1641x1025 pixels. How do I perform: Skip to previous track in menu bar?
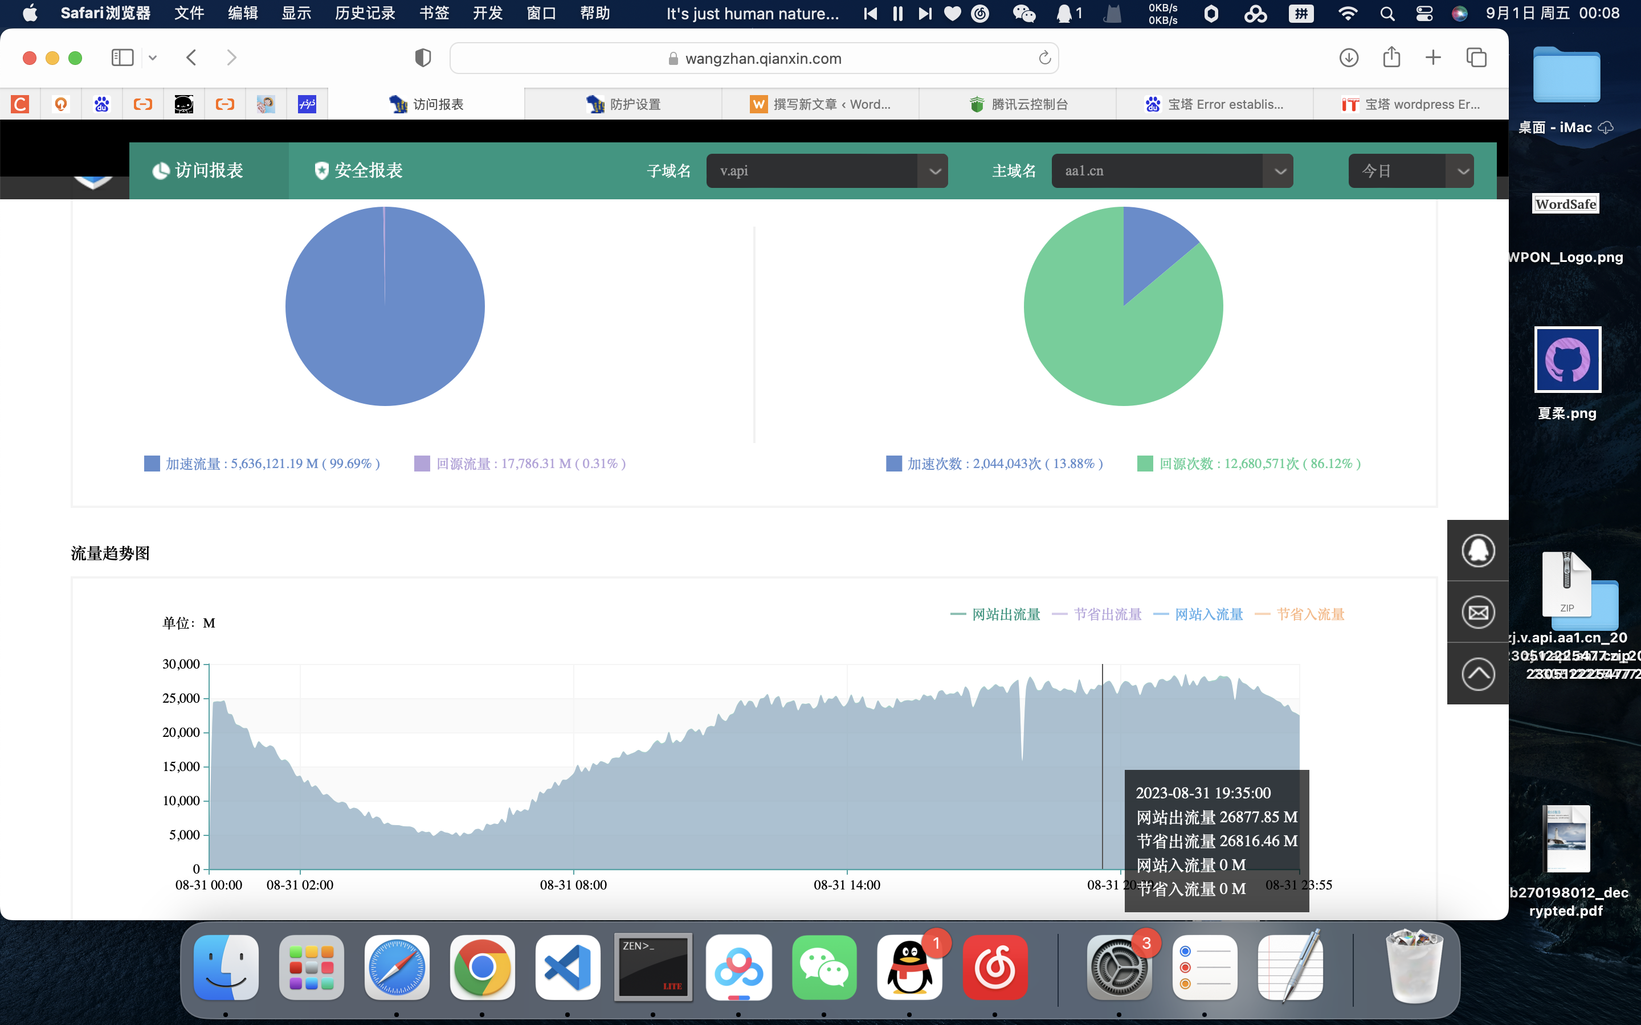(871, 14)
